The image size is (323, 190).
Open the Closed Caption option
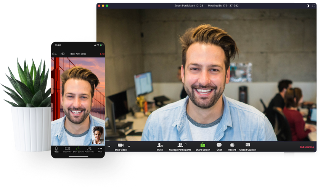tap(247, 145)
